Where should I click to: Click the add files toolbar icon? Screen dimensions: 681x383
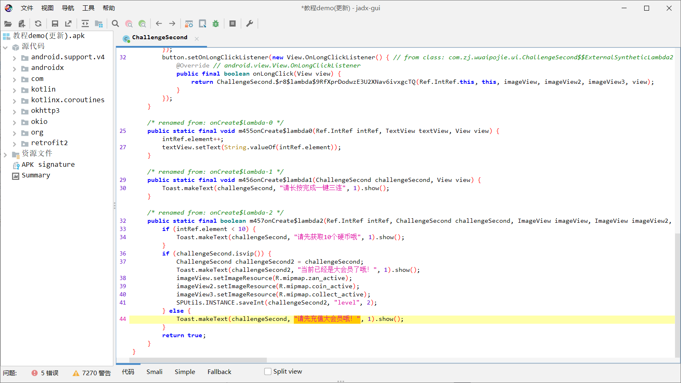22,24
